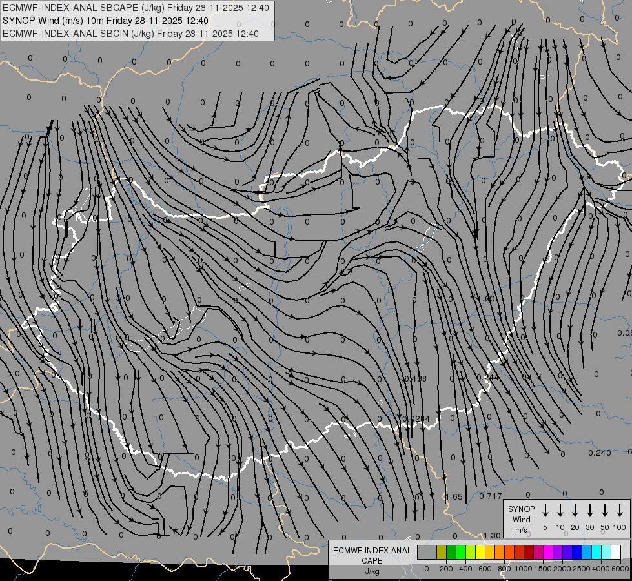The width and height of the screenshot is (632, 581).
Task: Pick the cyan CAPE swatch
Action: point(596,552)
